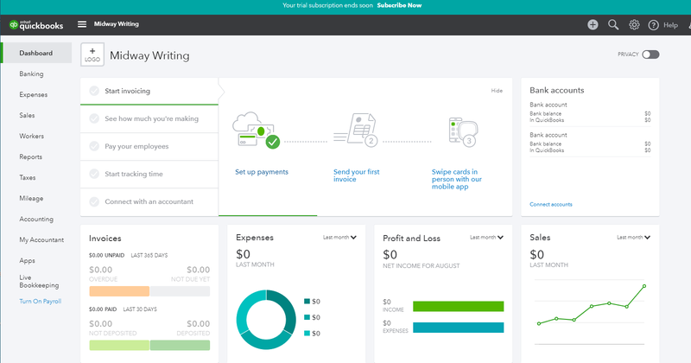Click the Connect accounts link
691x363 pixels.
(x=551, y=204)
